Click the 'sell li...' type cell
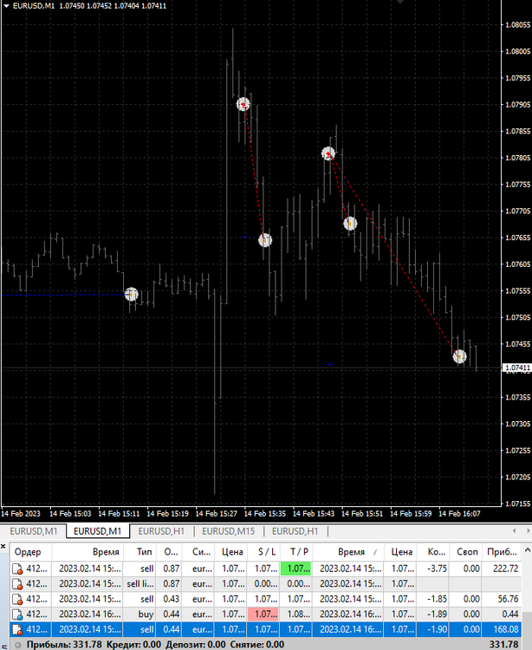Image resolution: width=532 pixels, height=650 pixels. click(140, 584)
